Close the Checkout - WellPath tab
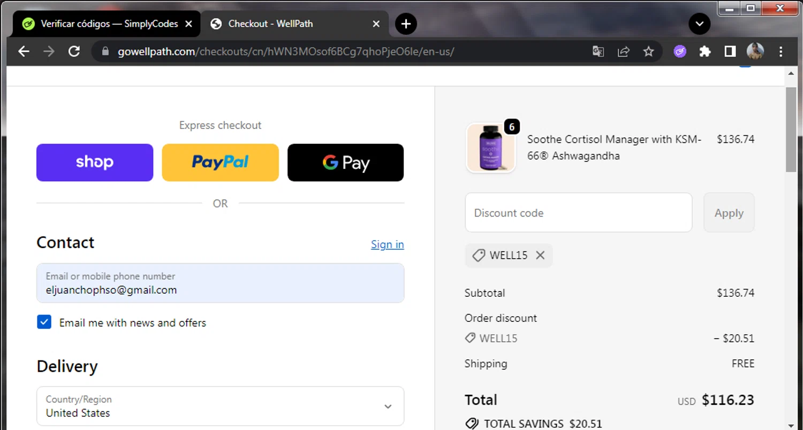 (x=376, y=24)
